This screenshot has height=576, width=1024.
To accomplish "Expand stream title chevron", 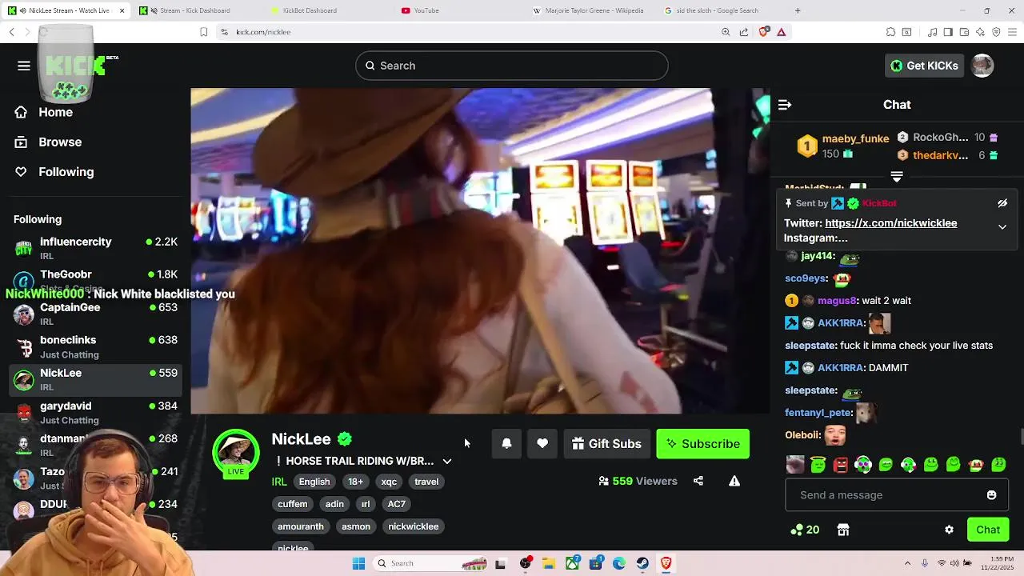I will pos(447,461).
